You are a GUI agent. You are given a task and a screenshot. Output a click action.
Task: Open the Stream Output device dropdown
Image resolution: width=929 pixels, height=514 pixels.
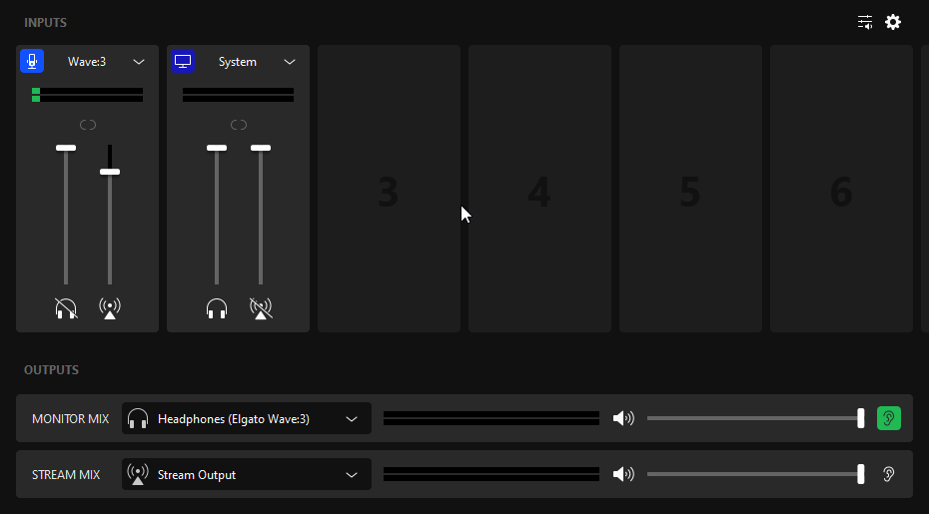point(352,475)
